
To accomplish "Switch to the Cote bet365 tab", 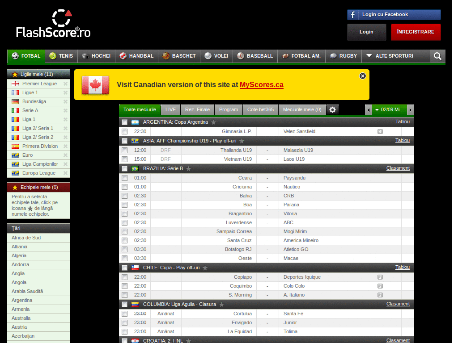I will [x=260, y=109].
